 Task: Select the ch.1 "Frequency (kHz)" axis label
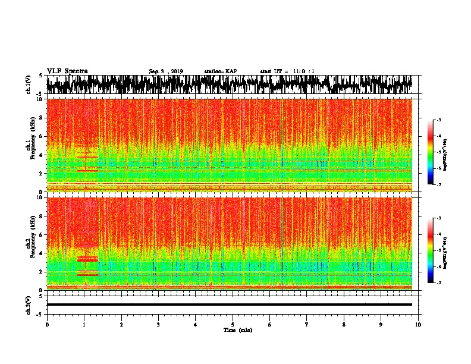point(33,138)
